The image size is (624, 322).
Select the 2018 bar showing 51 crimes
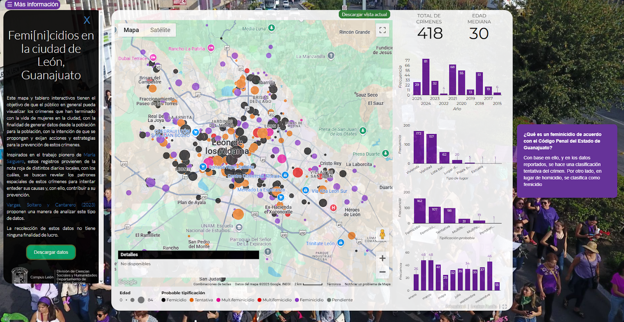479,84
